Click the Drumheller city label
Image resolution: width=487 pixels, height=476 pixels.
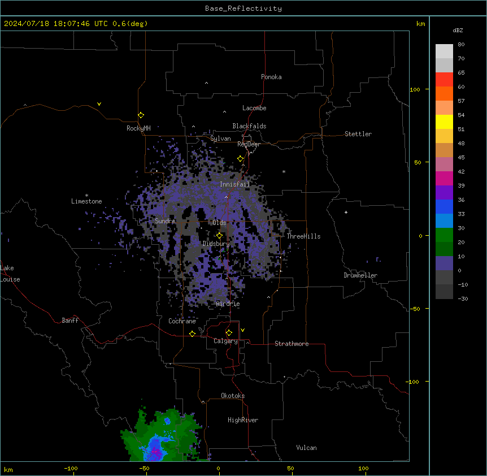point(360,275)
